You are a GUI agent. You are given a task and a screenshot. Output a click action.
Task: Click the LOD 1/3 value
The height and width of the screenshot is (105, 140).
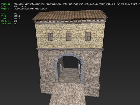click(16, 14)
